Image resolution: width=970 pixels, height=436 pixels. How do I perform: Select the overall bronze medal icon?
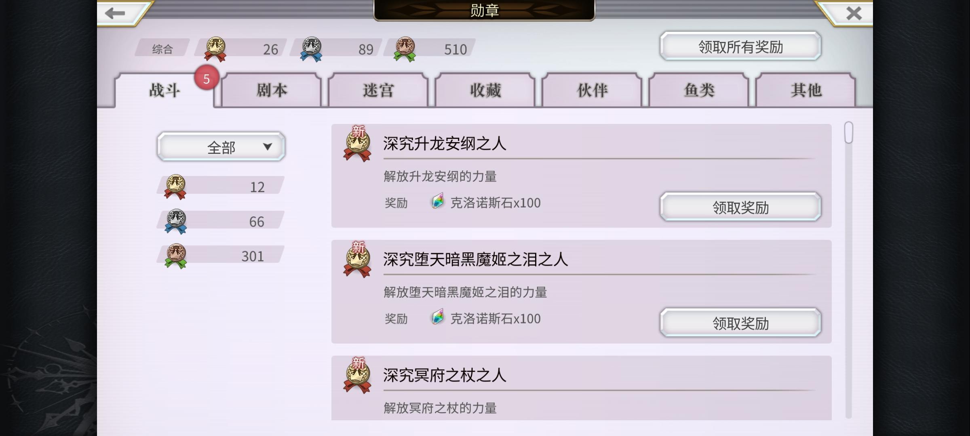click(405, 49)
